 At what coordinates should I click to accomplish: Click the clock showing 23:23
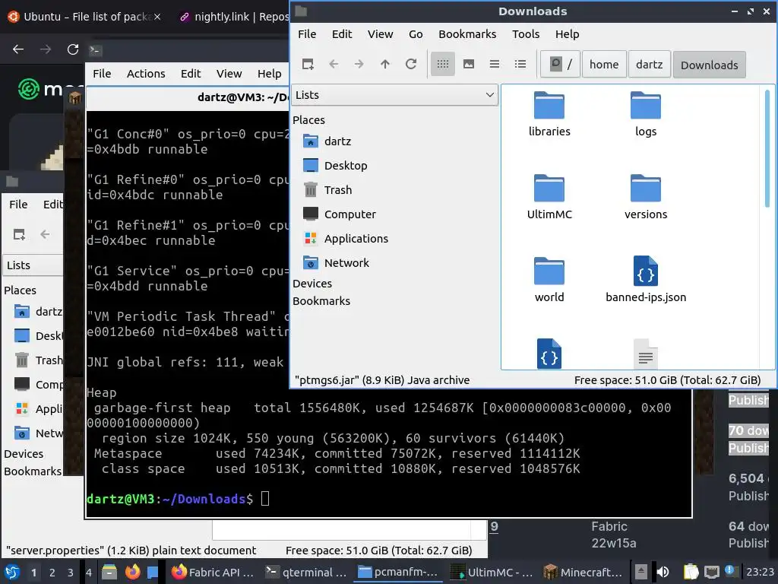[760, 572]
